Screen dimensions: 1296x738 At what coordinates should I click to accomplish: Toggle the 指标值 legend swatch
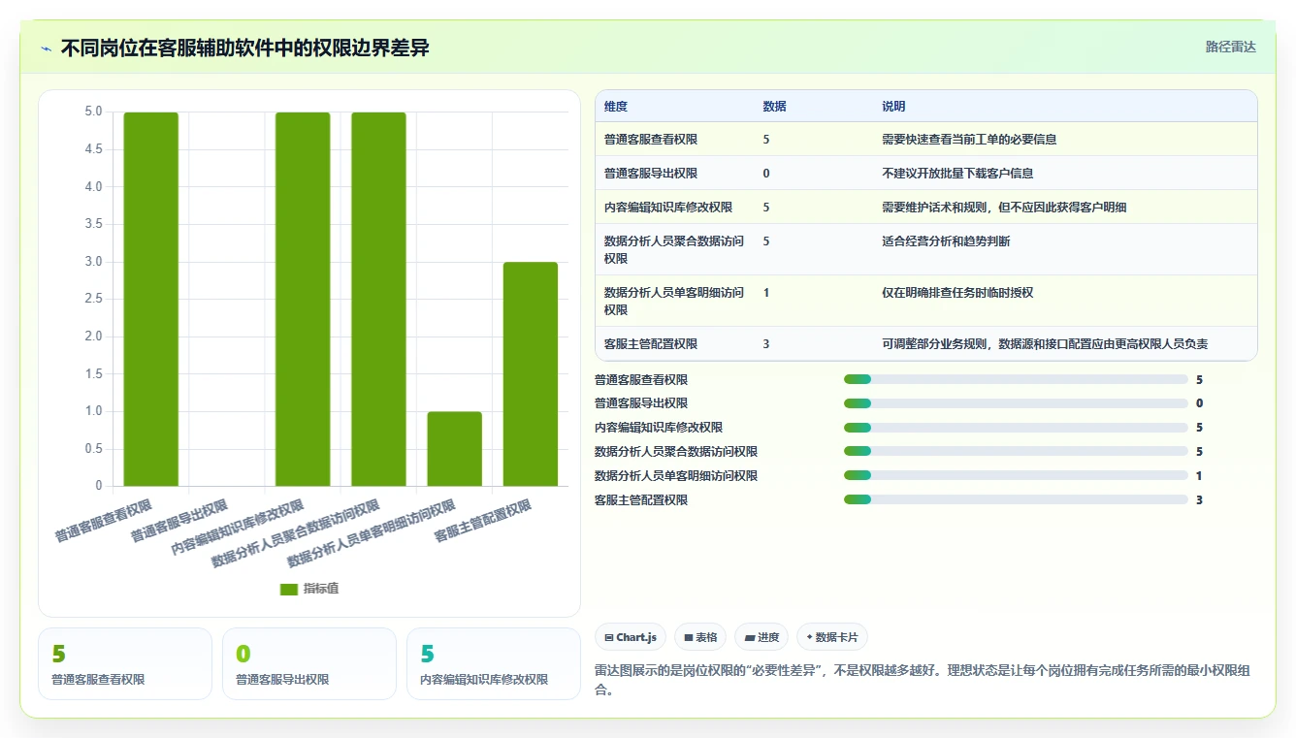point(288,589)
